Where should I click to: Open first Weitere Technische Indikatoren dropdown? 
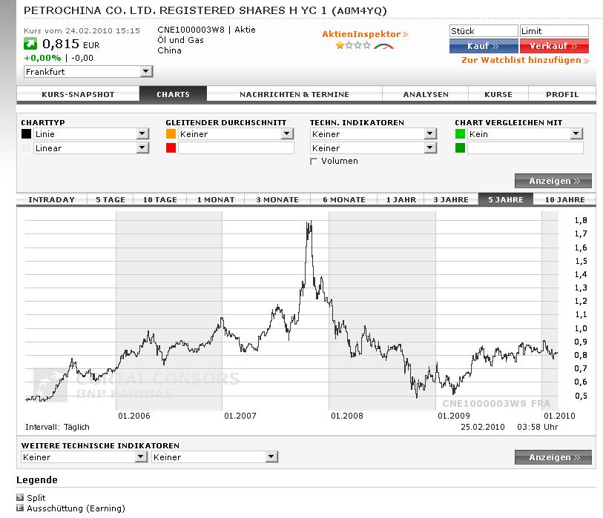(85, 457)
